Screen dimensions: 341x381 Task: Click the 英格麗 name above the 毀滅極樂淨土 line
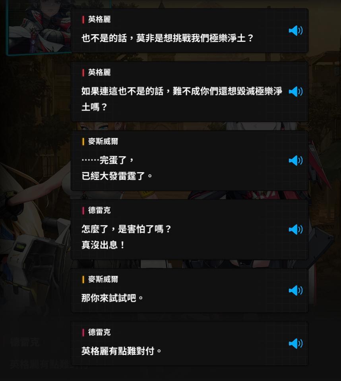(x=99, y=72)
